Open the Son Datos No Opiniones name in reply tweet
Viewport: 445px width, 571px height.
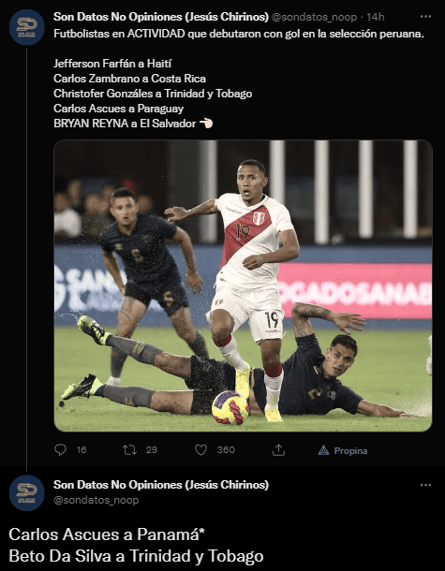(x=161, y=485)
